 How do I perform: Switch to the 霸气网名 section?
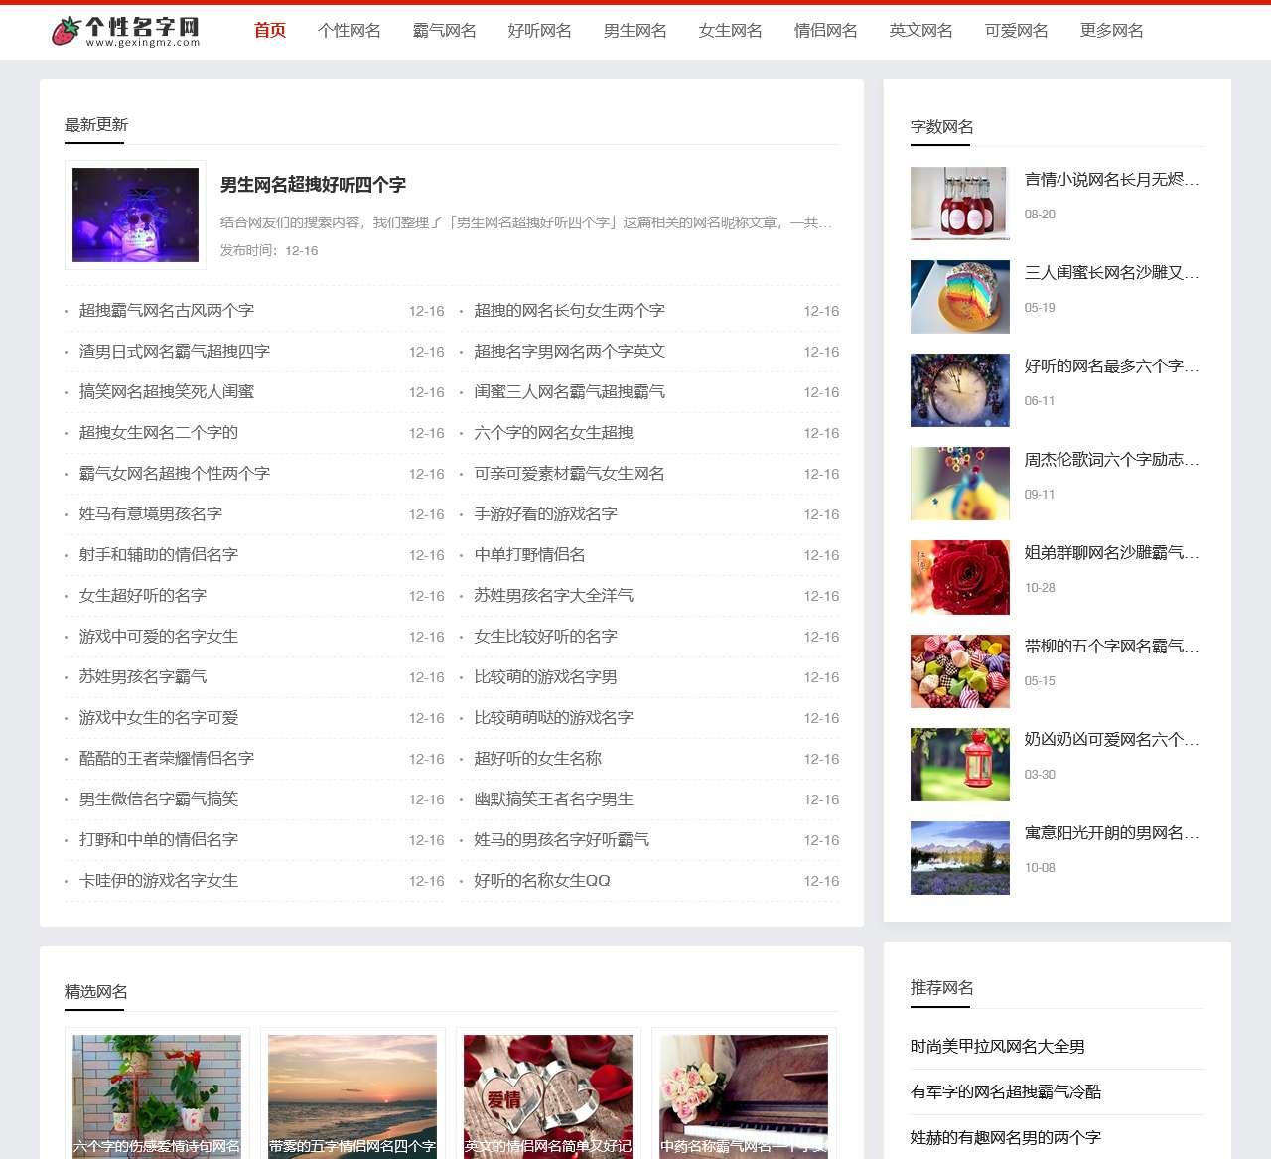[x=444, y=31]
